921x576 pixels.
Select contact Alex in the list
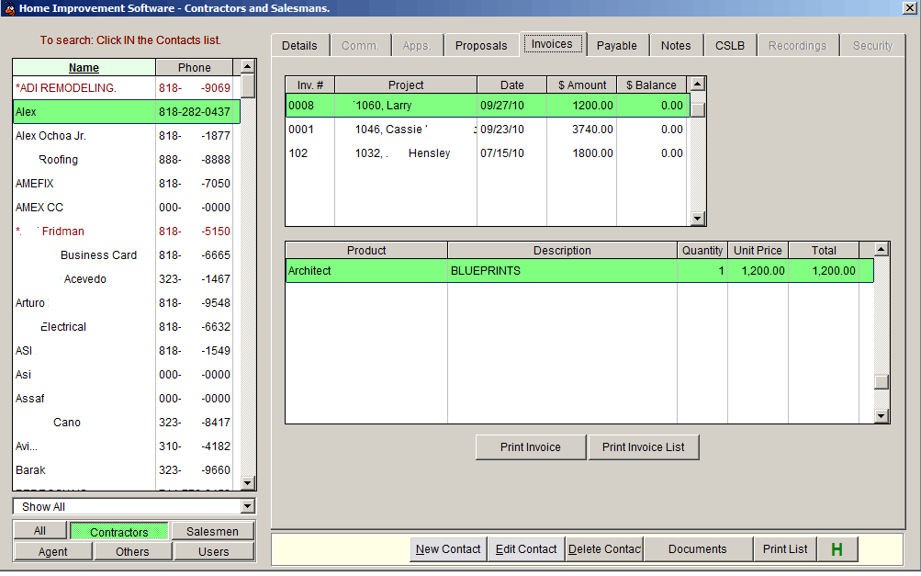[127, 112]
